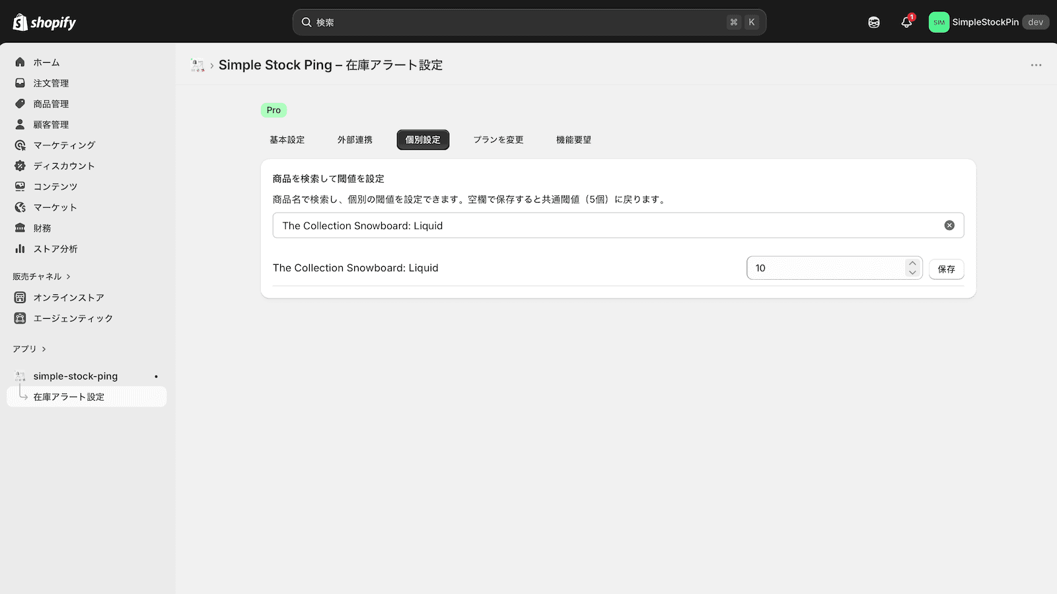Open SimpleStockPin account dropdown
The image size is (1057, 594).
click(989, 22)
